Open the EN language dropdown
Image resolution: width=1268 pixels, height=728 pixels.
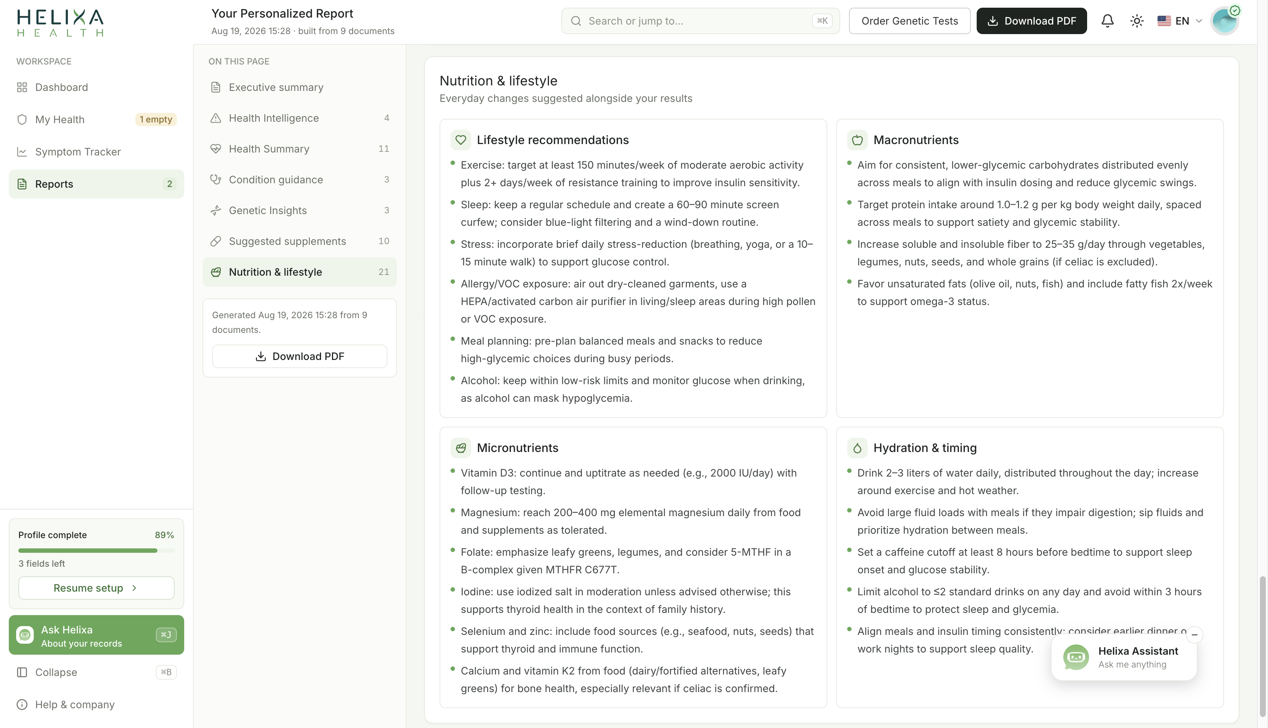coord(1180,21)
